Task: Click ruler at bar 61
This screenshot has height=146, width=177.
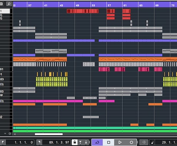Action: tap(125, 5)
